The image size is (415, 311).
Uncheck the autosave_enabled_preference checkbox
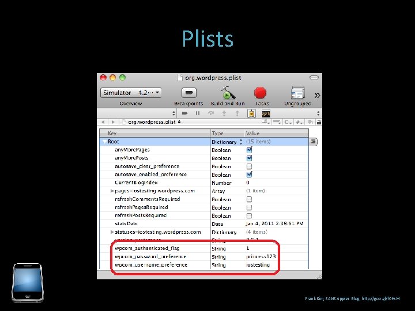pos(249,175)
